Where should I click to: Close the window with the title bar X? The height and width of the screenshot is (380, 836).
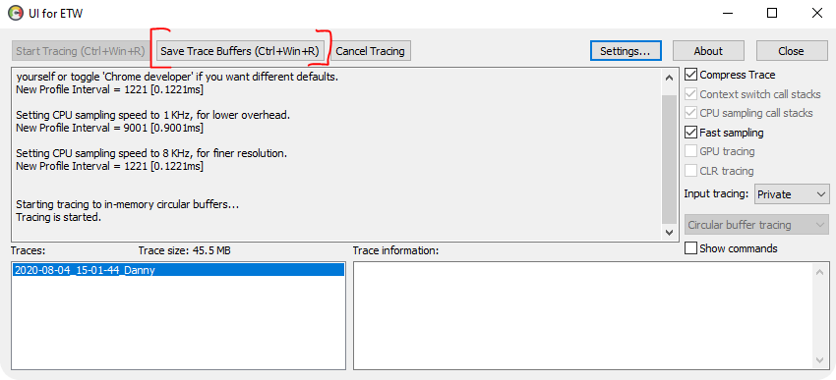click(816, 14)
